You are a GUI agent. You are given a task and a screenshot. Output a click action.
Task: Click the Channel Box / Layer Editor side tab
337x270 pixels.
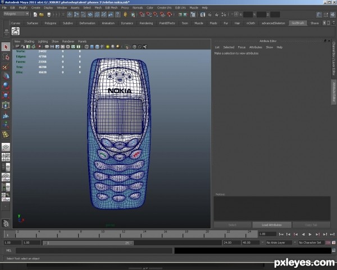point(334,58)
